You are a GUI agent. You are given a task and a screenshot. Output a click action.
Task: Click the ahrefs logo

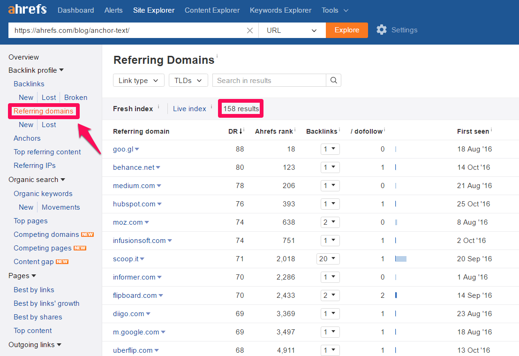click(x=28, y=9)
